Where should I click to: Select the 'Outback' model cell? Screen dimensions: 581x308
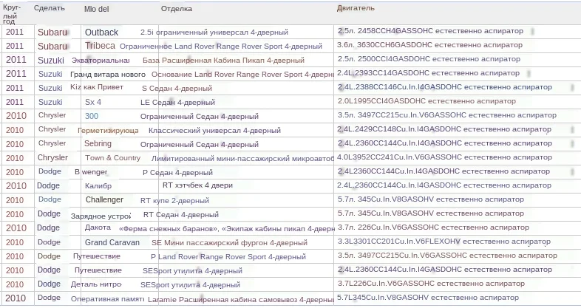coord(101,32)
